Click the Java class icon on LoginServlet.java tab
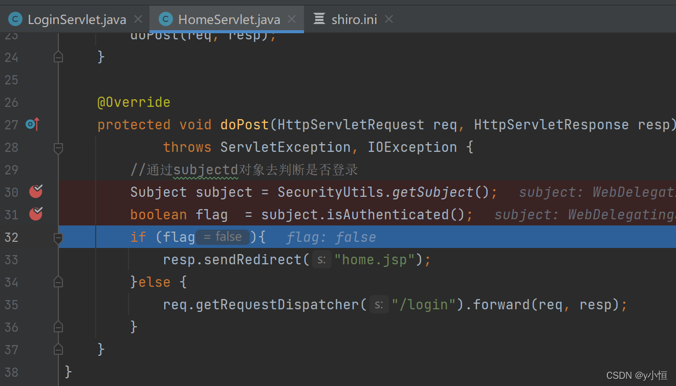 pyautogui.click(x=15, y=19)
